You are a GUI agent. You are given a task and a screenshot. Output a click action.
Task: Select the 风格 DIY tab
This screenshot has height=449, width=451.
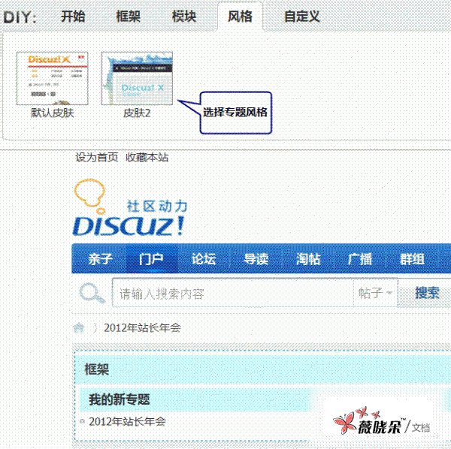(240, 16)
